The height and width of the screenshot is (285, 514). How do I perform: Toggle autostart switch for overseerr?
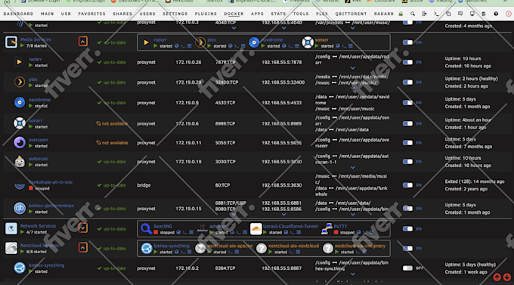(407, 143)
